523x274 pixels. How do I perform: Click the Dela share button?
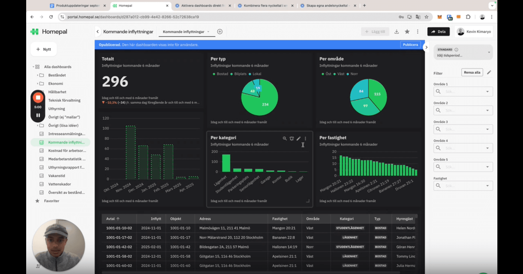tap(438, 32)
